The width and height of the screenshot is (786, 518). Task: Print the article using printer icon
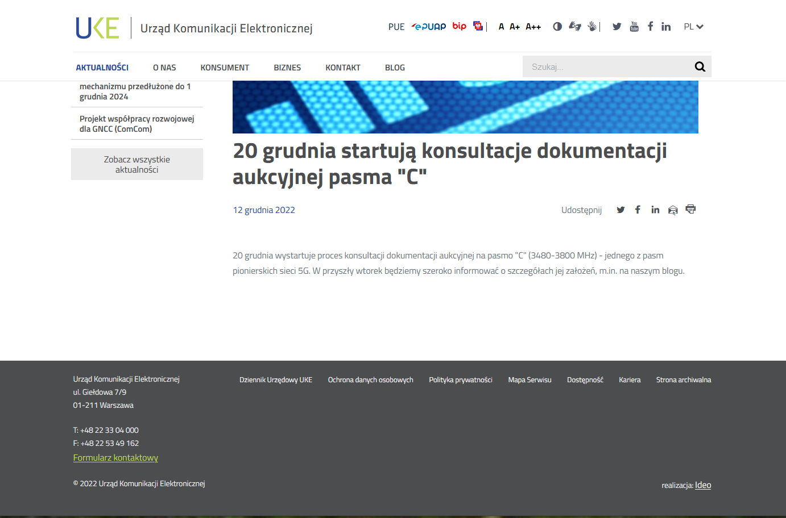click(690, 210)
